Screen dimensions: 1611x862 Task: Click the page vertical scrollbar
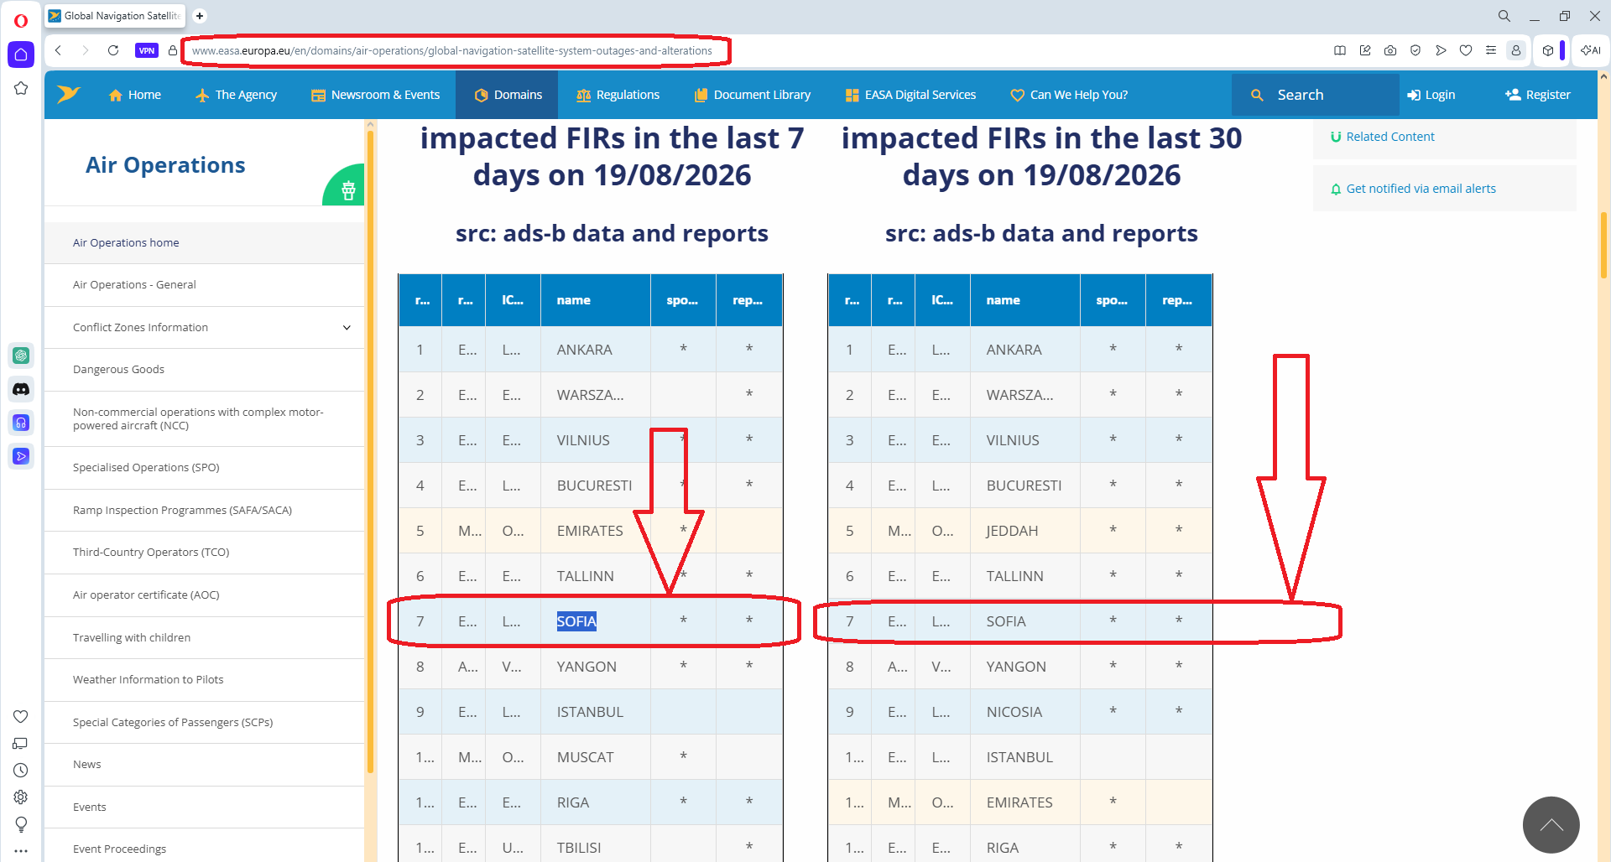[1603, 244]
